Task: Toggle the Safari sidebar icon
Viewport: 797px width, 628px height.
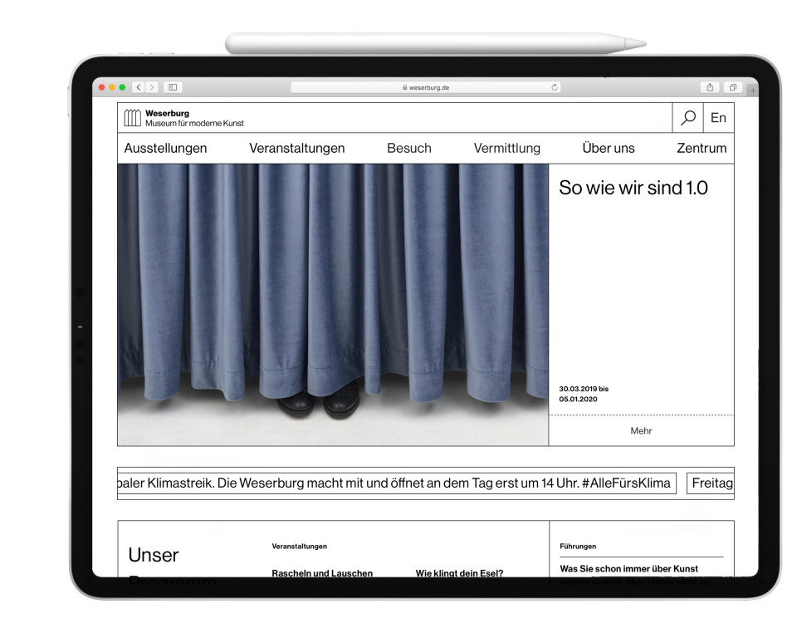Action: click(x=173, y=87)
